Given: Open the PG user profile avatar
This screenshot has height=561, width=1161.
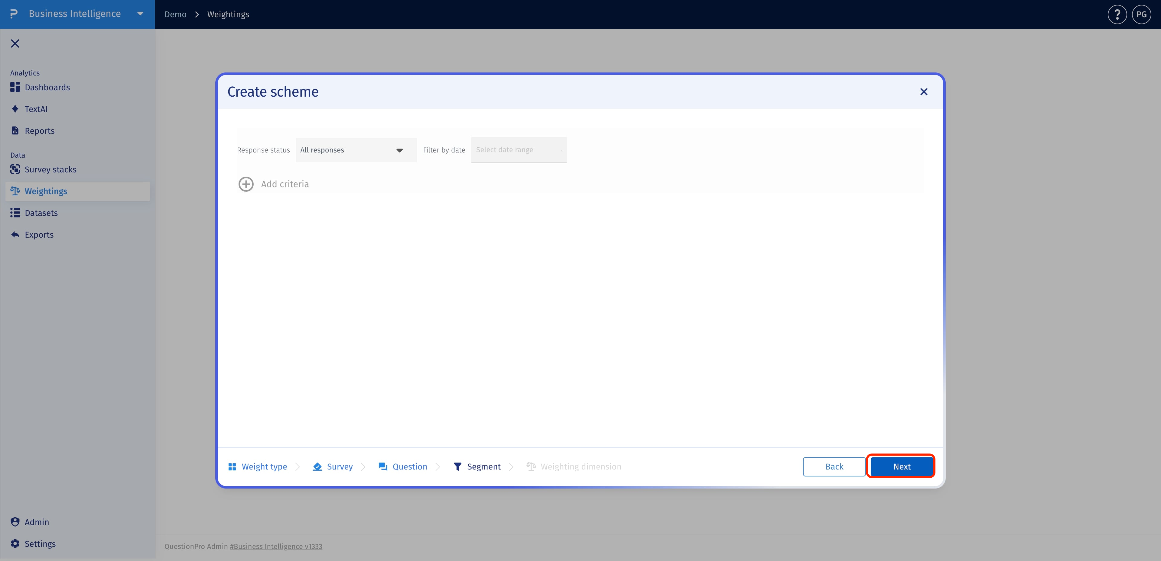Looking at the screenshot, I should 1141,14.
